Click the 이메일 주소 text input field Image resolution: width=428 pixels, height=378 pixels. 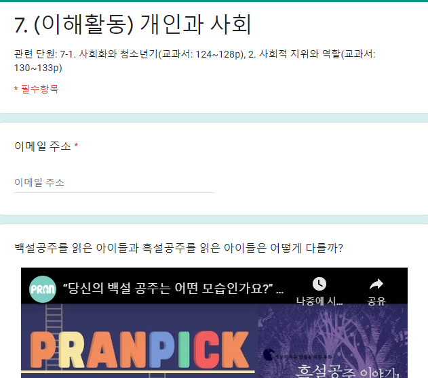tap(114, 183)
